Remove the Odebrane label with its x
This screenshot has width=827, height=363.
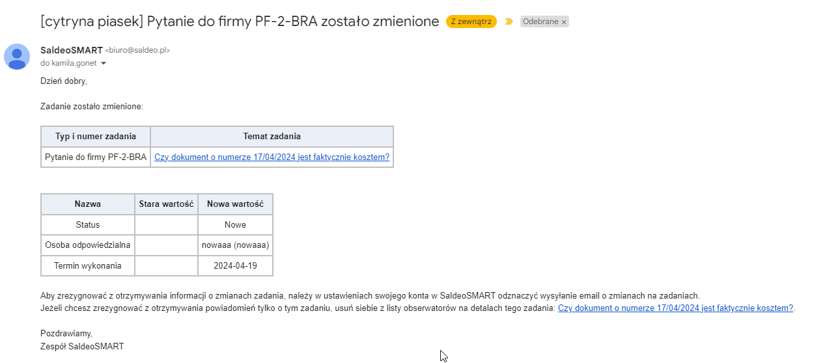564,21
